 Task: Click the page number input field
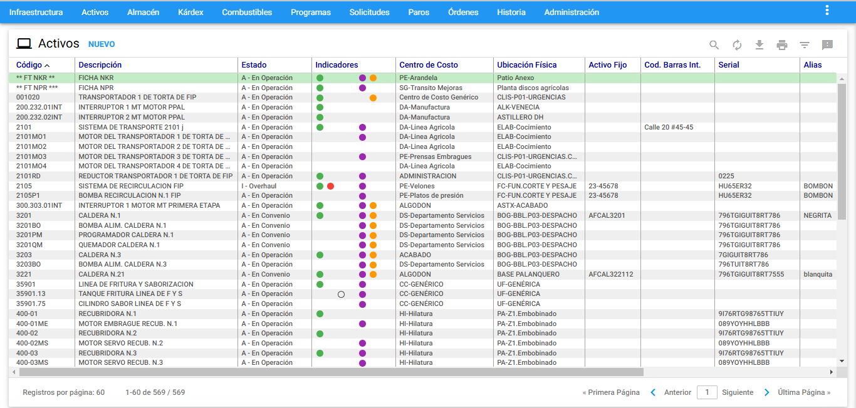click(x=707, y=392)
